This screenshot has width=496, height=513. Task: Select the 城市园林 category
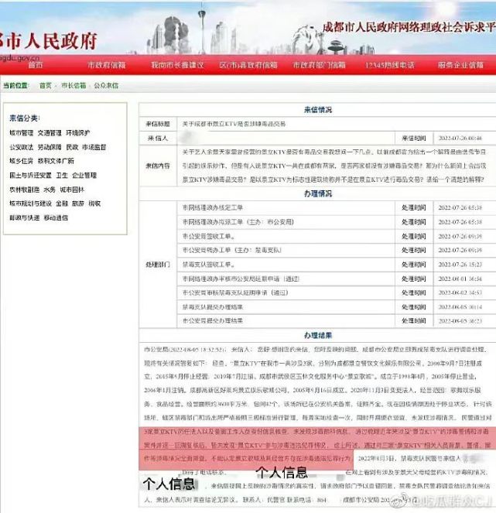(72, 190)
